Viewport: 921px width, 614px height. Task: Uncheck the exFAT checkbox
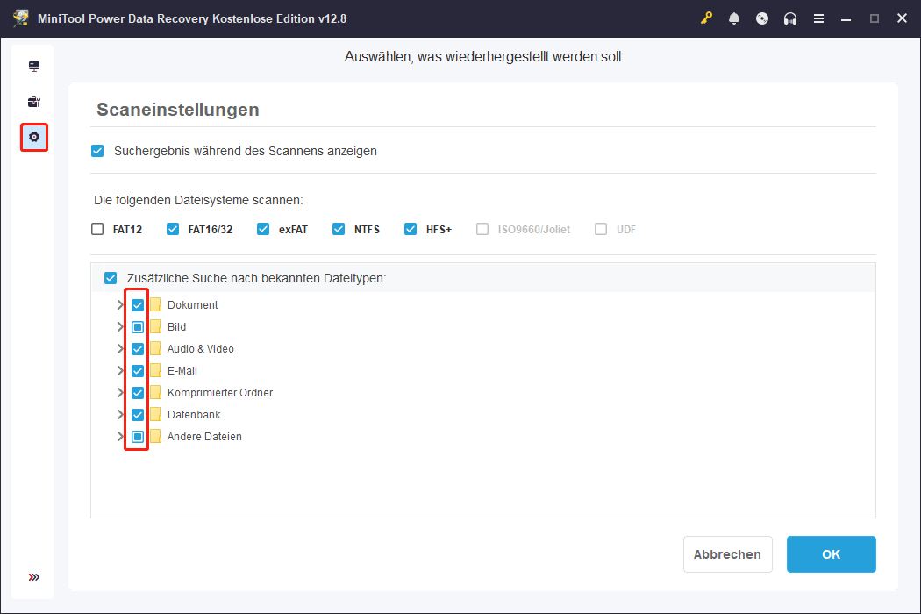pos(263,229)
